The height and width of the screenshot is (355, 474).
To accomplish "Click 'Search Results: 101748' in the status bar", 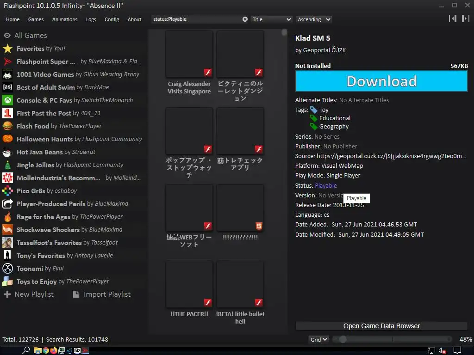I will (x=77, y=340).
